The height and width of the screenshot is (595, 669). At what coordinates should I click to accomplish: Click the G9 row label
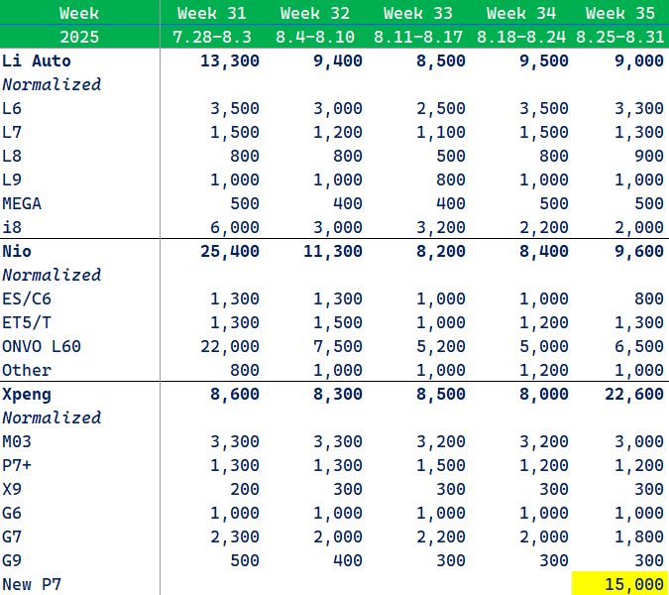(12, 561)
